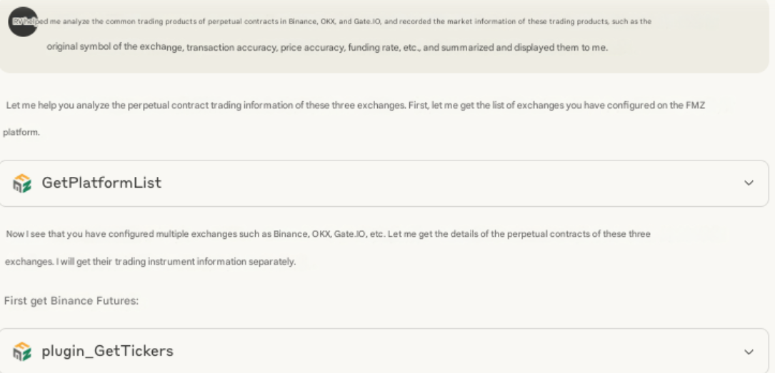Expand the plugin_GetTickers tool call chevron
The height and width of the screenshot is (373, 775).
coord(749,352)
